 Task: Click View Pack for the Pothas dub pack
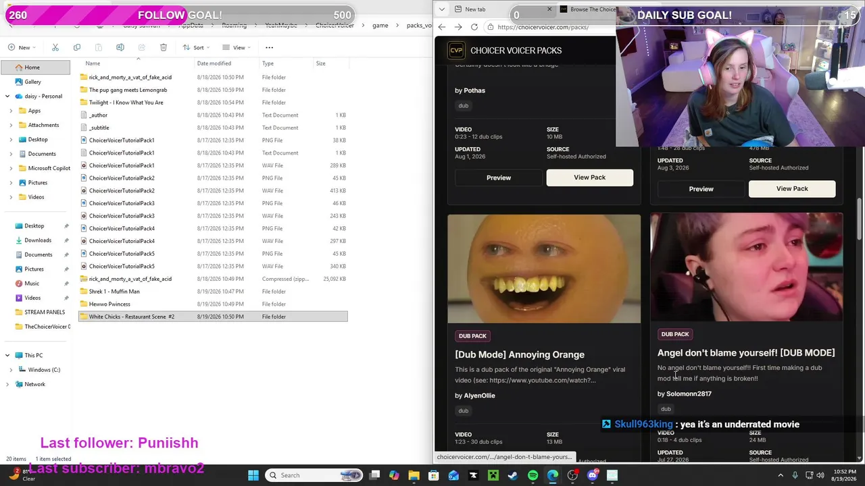pyautogui.click(x=590, y=178)
